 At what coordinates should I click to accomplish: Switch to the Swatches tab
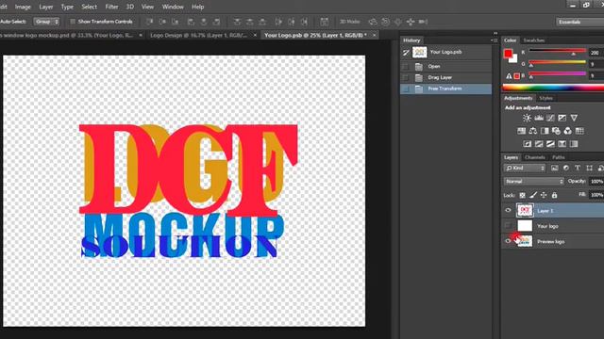tap(534, 40)
